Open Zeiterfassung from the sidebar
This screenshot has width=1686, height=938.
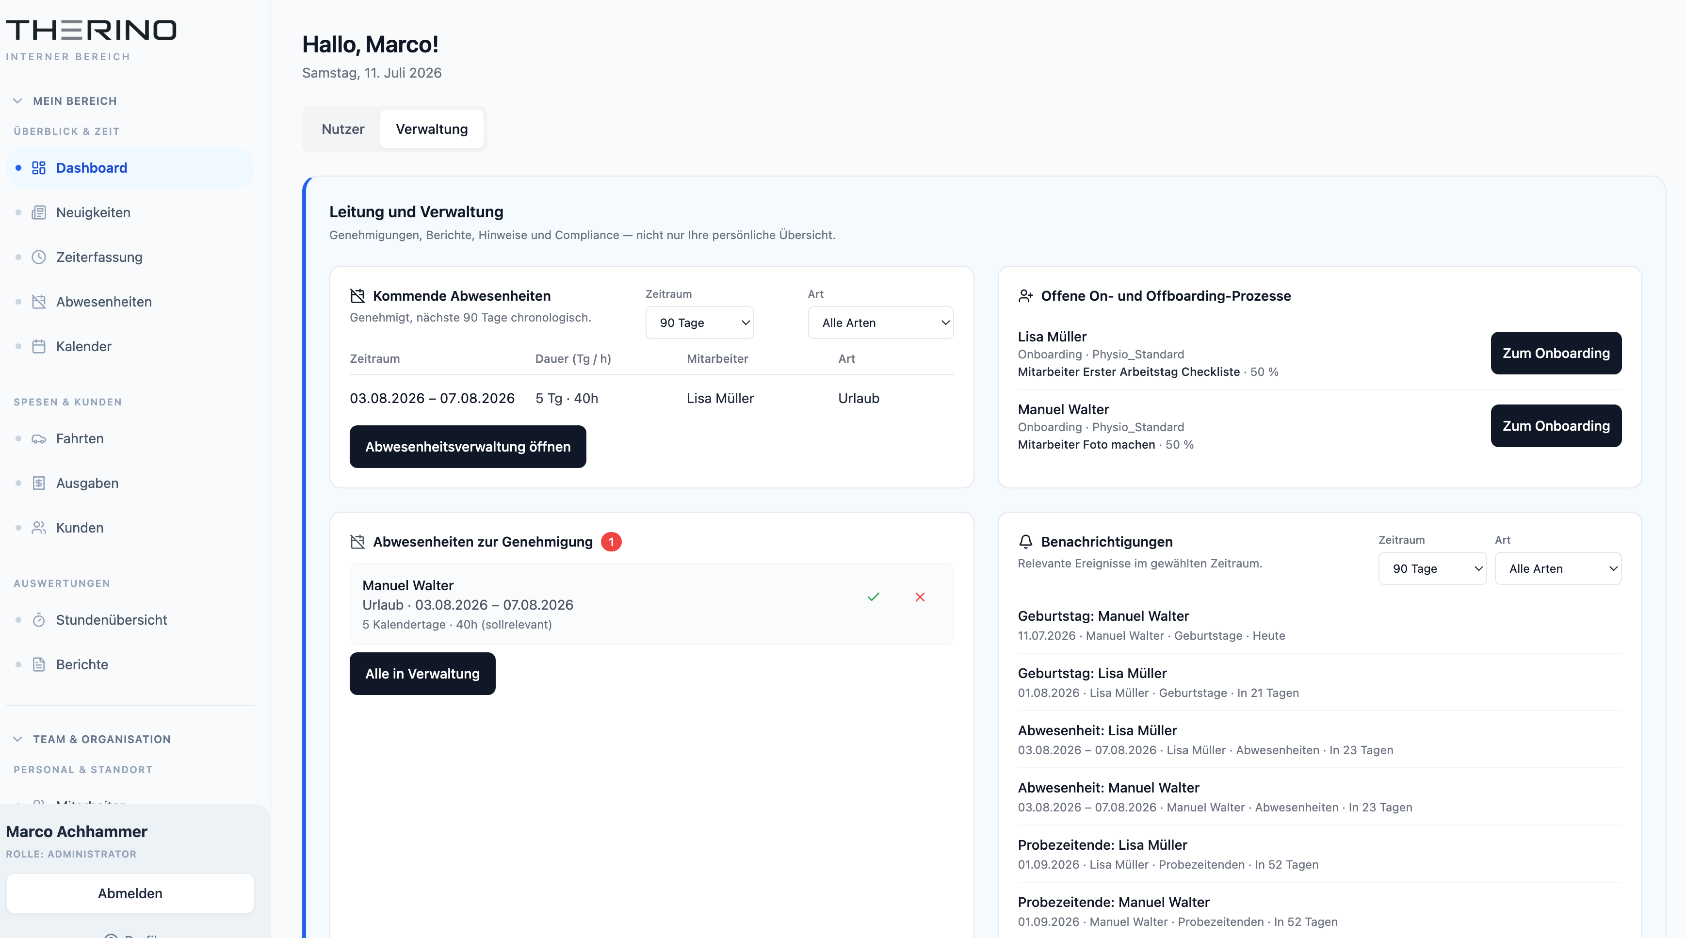(130, 257)
